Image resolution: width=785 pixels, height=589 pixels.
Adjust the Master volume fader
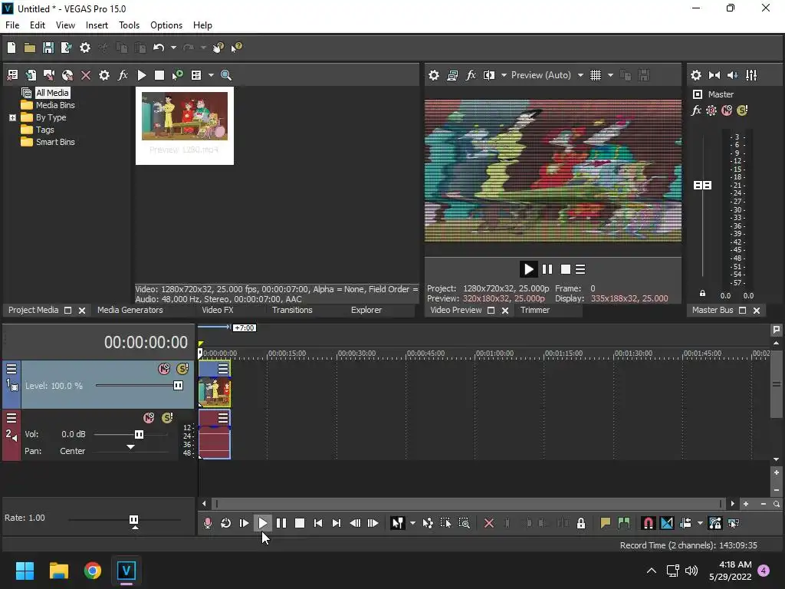702,186
